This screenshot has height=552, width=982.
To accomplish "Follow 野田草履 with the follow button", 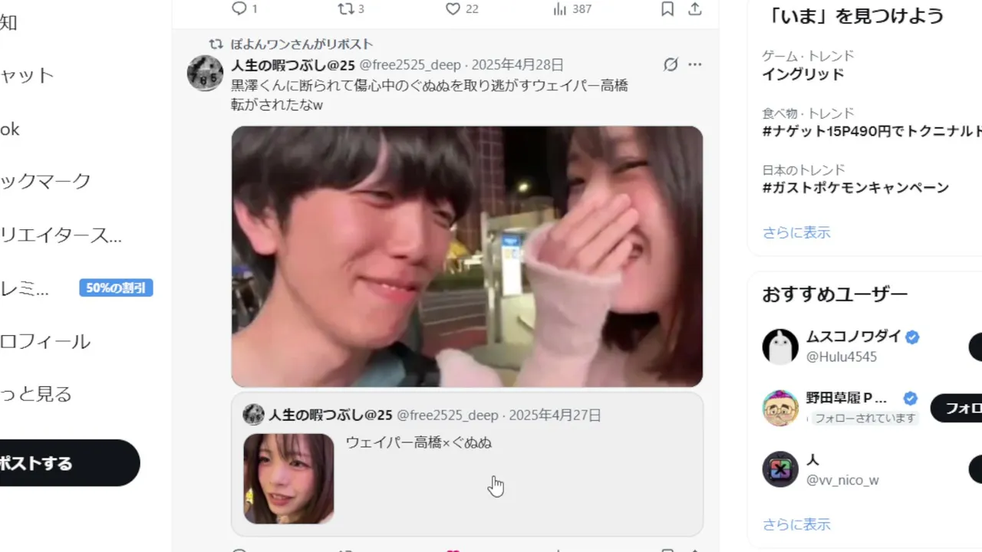I will [x=957, y=409].
